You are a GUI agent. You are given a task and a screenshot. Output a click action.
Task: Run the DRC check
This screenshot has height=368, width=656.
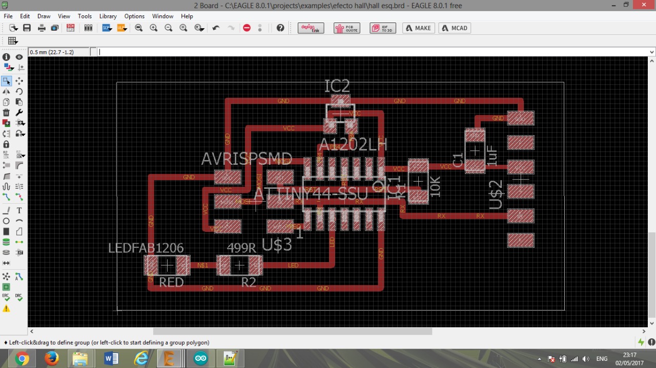19,297
